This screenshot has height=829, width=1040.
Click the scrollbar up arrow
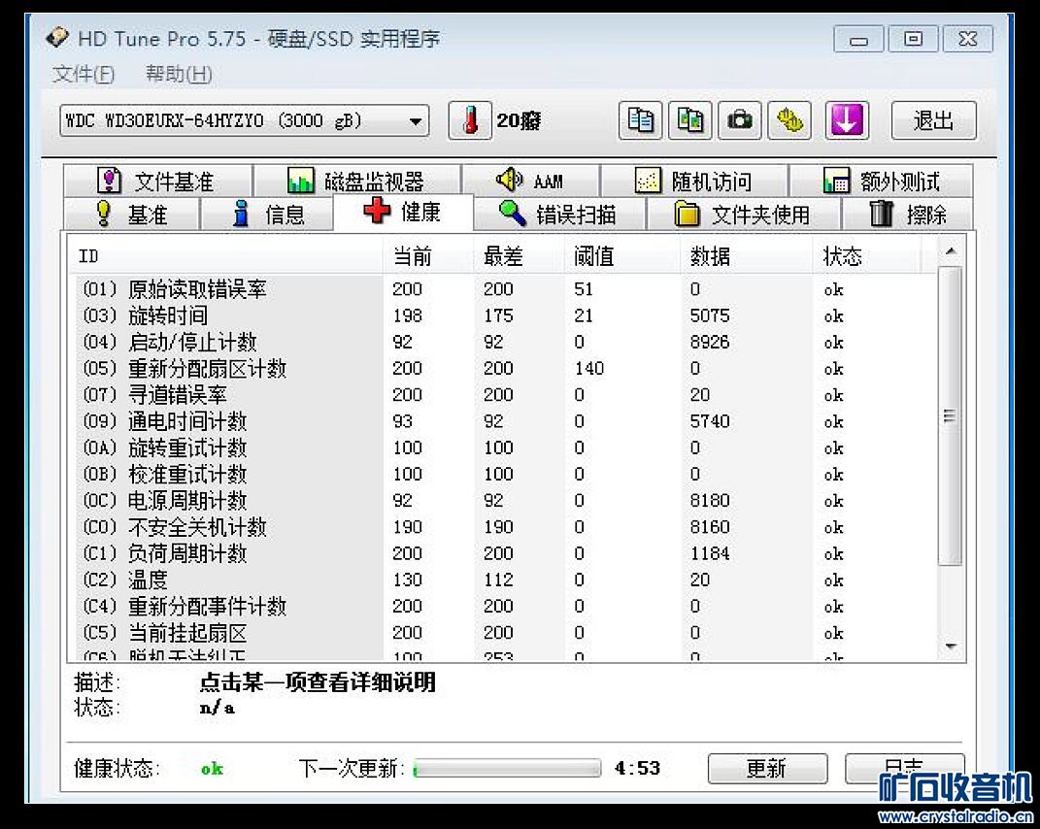[x=951, y=251]
